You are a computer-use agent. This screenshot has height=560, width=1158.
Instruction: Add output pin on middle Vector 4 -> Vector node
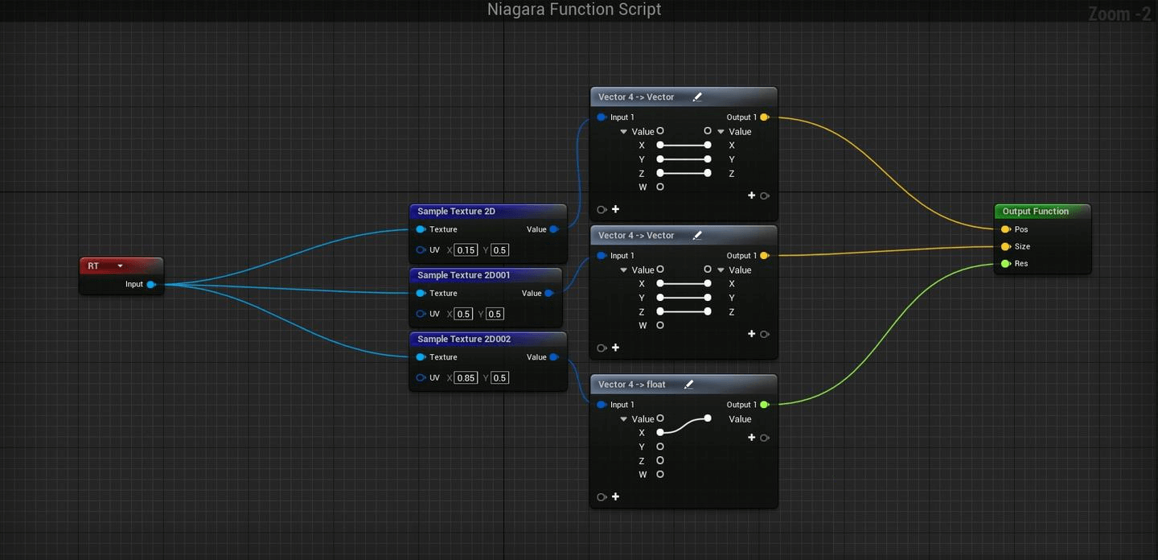click(x=752, y=334)
